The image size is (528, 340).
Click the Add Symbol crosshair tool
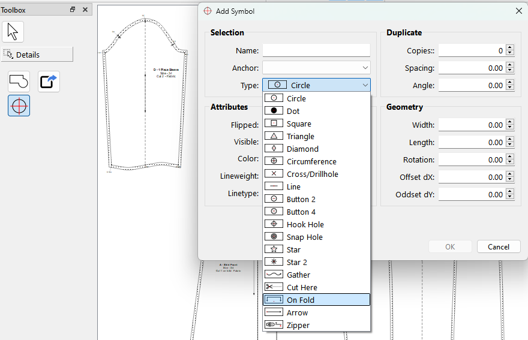(19, 106)
